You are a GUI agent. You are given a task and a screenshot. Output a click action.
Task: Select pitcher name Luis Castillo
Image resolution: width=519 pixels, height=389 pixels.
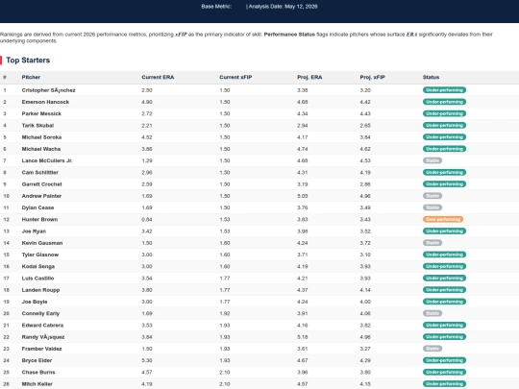[x=37, y=278]
